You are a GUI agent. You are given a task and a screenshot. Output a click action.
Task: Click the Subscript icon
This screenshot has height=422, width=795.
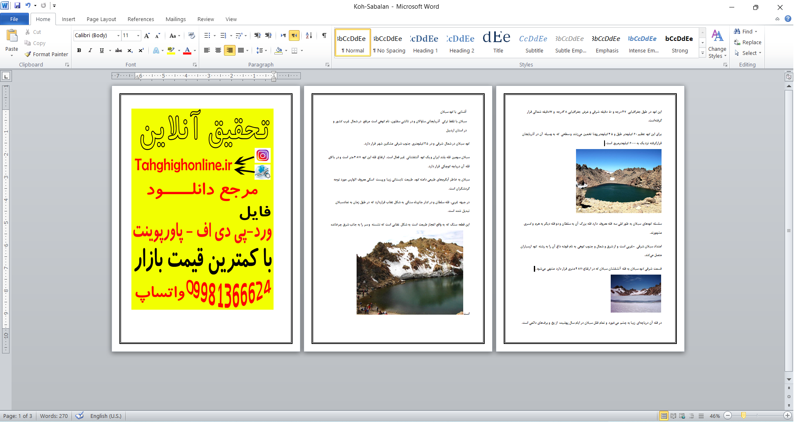[x=130, y=50]
